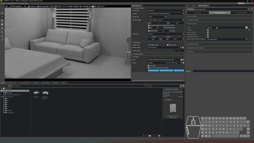Viewport: 254px width, 143px height.
Task: Open the File menu
Action: (2, 3)
